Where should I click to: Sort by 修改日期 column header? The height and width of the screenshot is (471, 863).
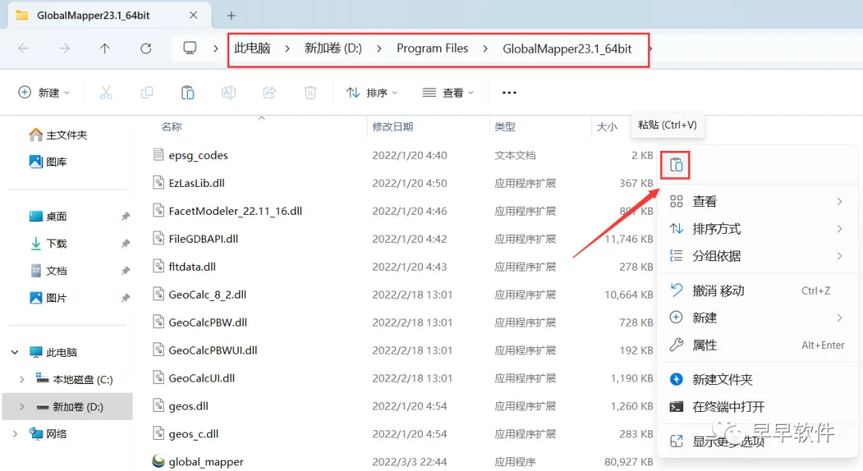click(x=392, y=127)
